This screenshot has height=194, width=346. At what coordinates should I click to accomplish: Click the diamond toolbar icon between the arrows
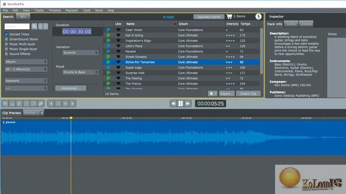pos(65,103)
